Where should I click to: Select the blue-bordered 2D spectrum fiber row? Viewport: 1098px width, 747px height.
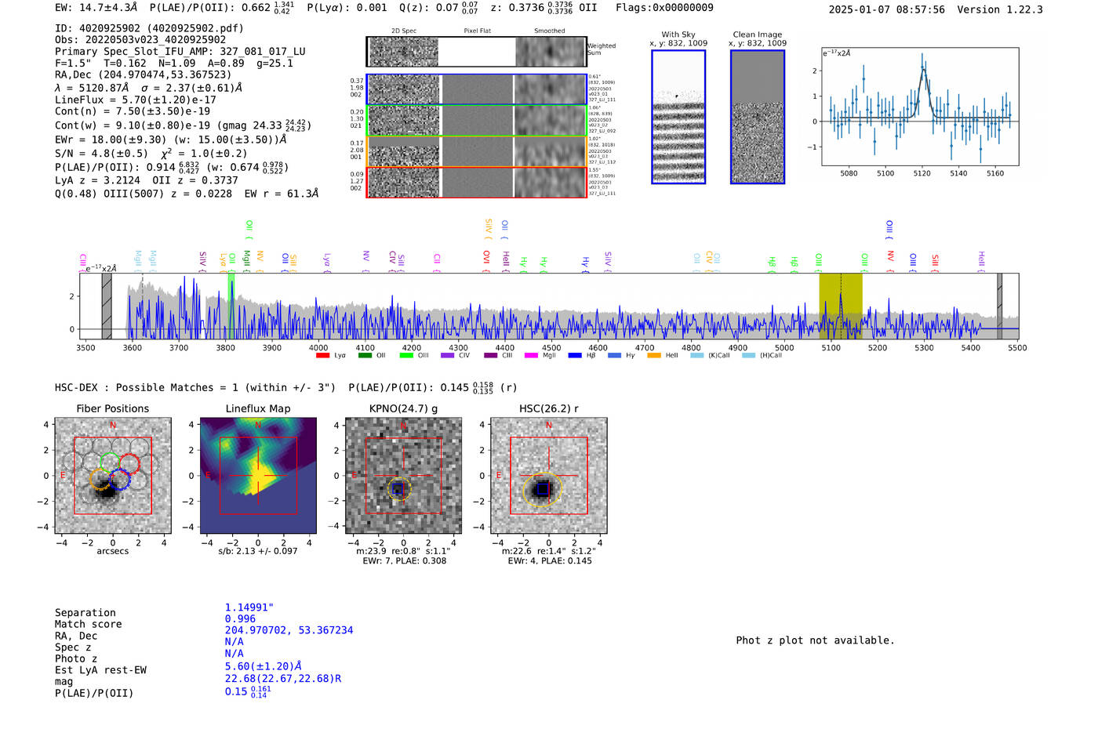point(477,89)
